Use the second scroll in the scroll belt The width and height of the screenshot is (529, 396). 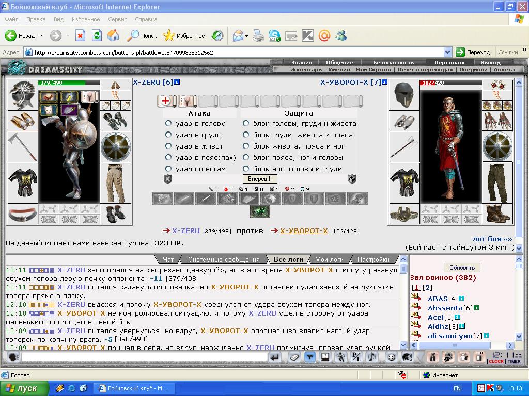(187, 101)
